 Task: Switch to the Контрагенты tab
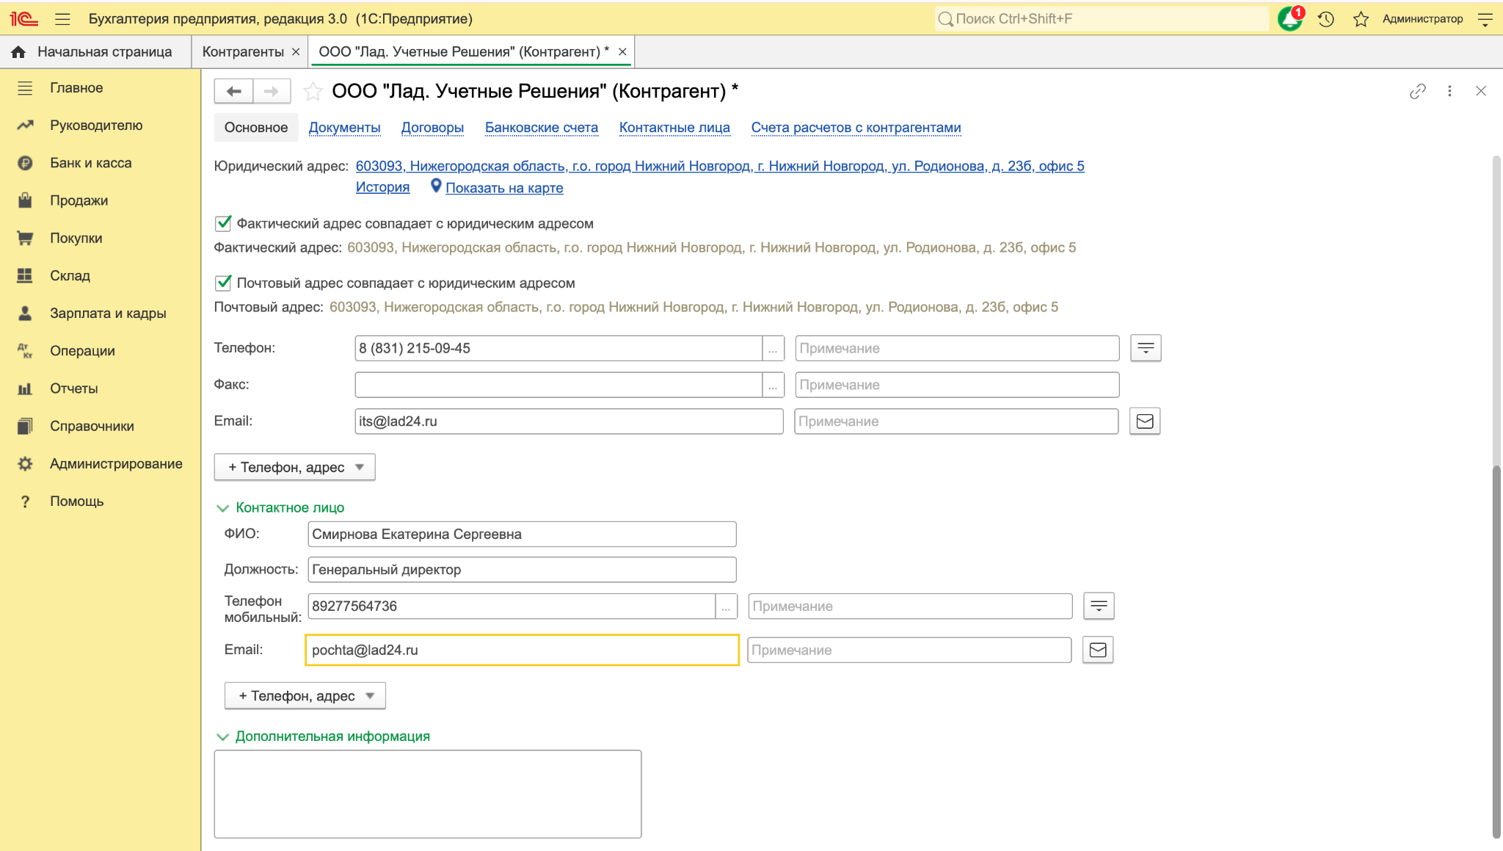[243, 52]
